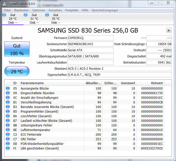Click the Übertragungsmodus SATA/600 field
This screenshot has width=176, height=161.
coord(91,56)
